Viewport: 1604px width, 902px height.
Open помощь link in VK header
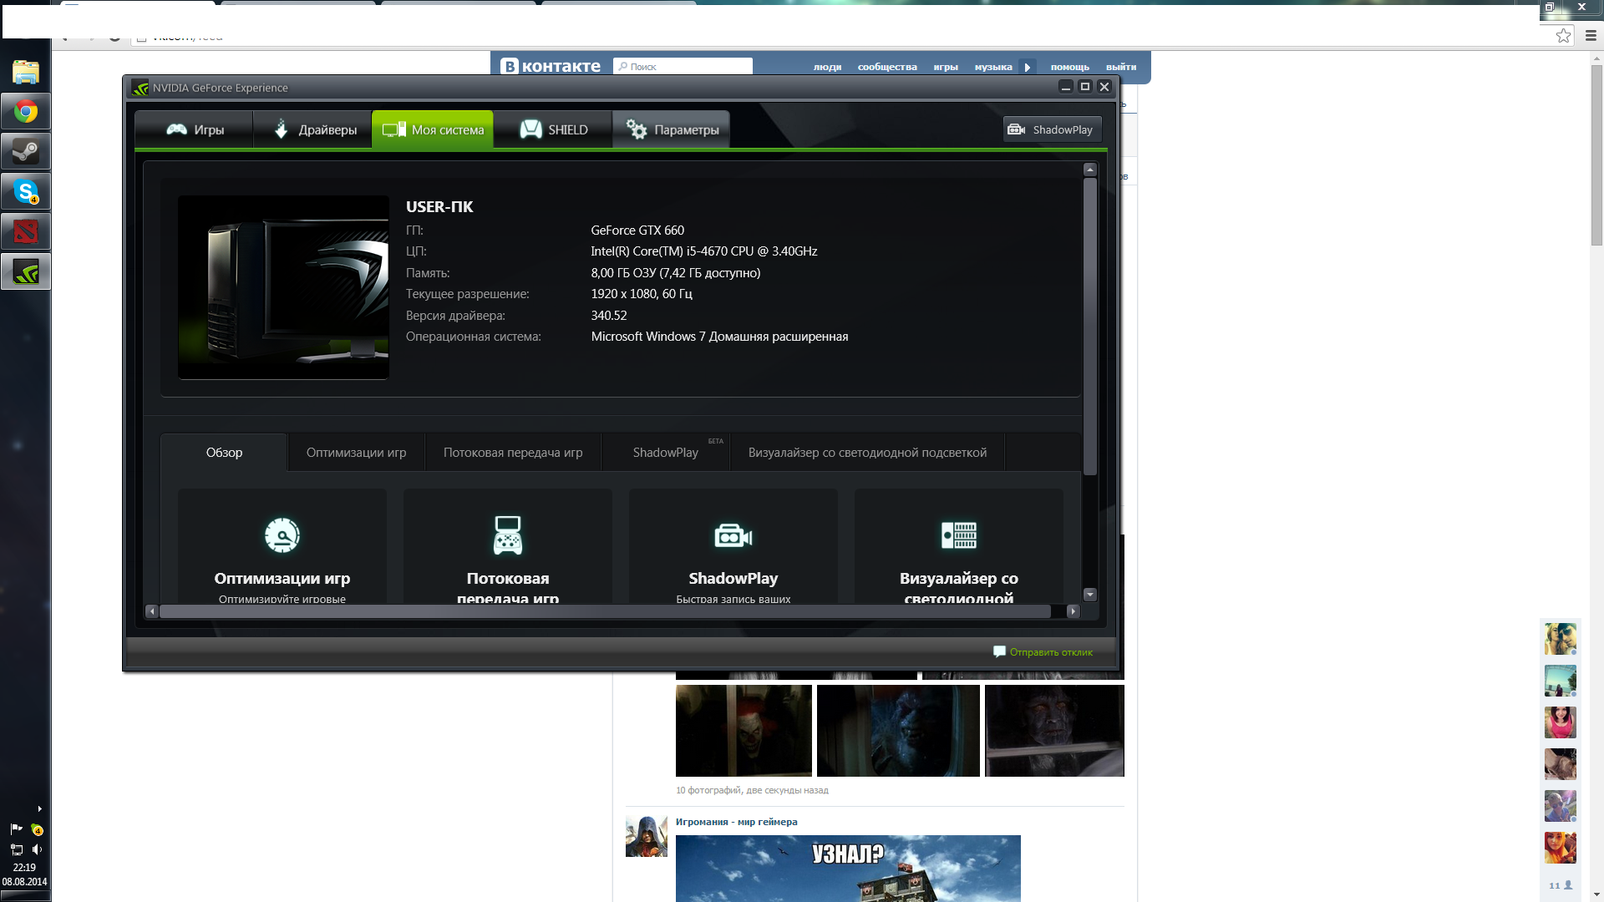tap(1070, 68)
